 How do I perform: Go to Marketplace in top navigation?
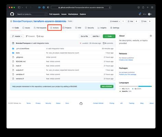(x=73, y=14)
